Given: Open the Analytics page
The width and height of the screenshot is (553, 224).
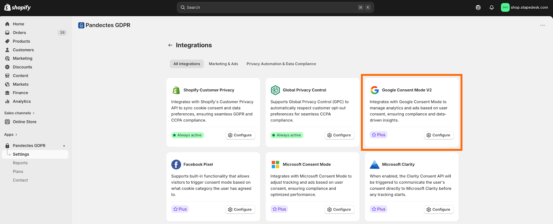Looking at the screenshot, I should [22, 101].
